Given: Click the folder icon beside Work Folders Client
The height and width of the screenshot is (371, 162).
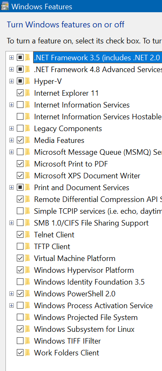Looking at the screenshot, I should [28, 353].
